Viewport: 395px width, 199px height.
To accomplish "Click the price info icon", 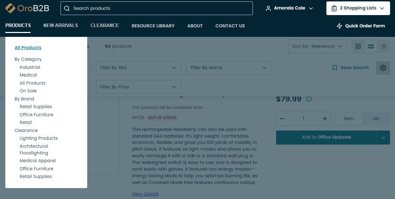I will (309, 99).
